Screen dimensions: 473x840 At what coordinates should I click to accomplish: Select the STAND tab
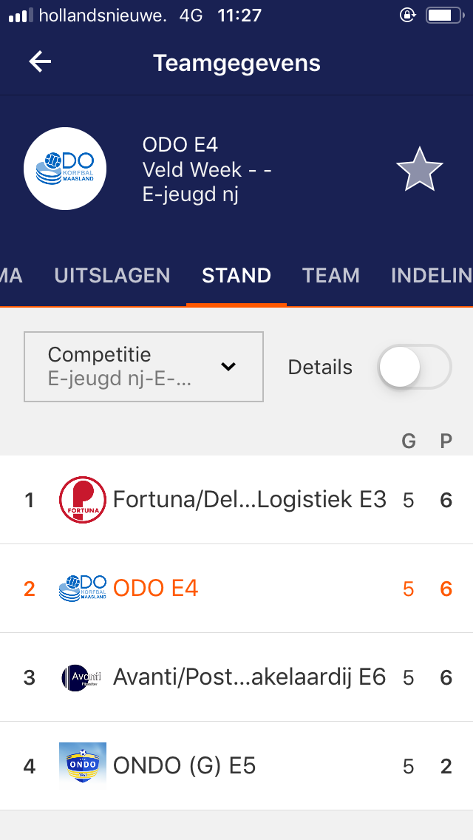[x=236, y=276]
